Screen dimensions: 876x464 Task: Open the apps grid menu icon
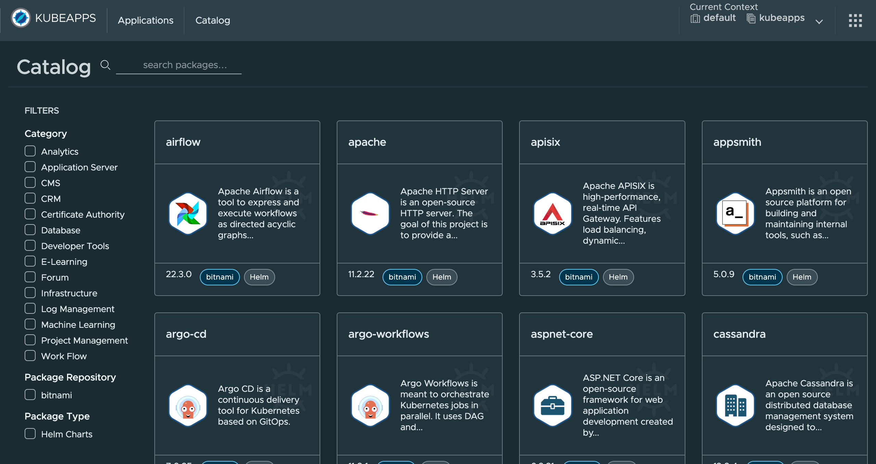coord(855,21)
